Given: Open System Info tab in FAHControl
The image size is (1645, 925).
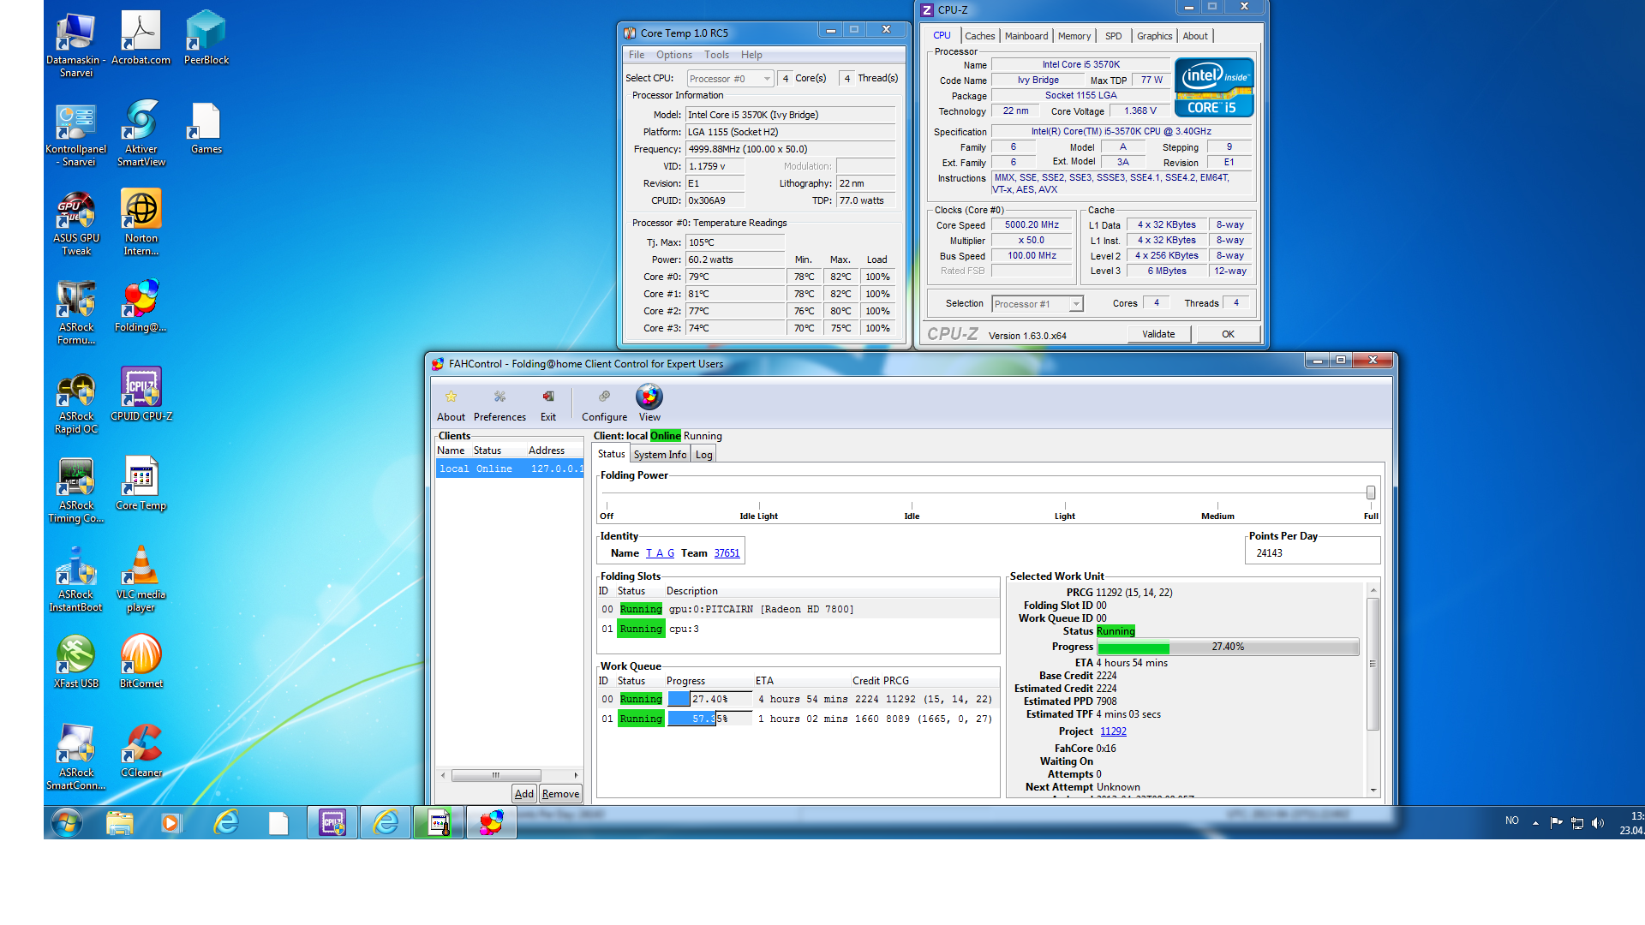Looking at the screenshot, I should click(660, 455).
